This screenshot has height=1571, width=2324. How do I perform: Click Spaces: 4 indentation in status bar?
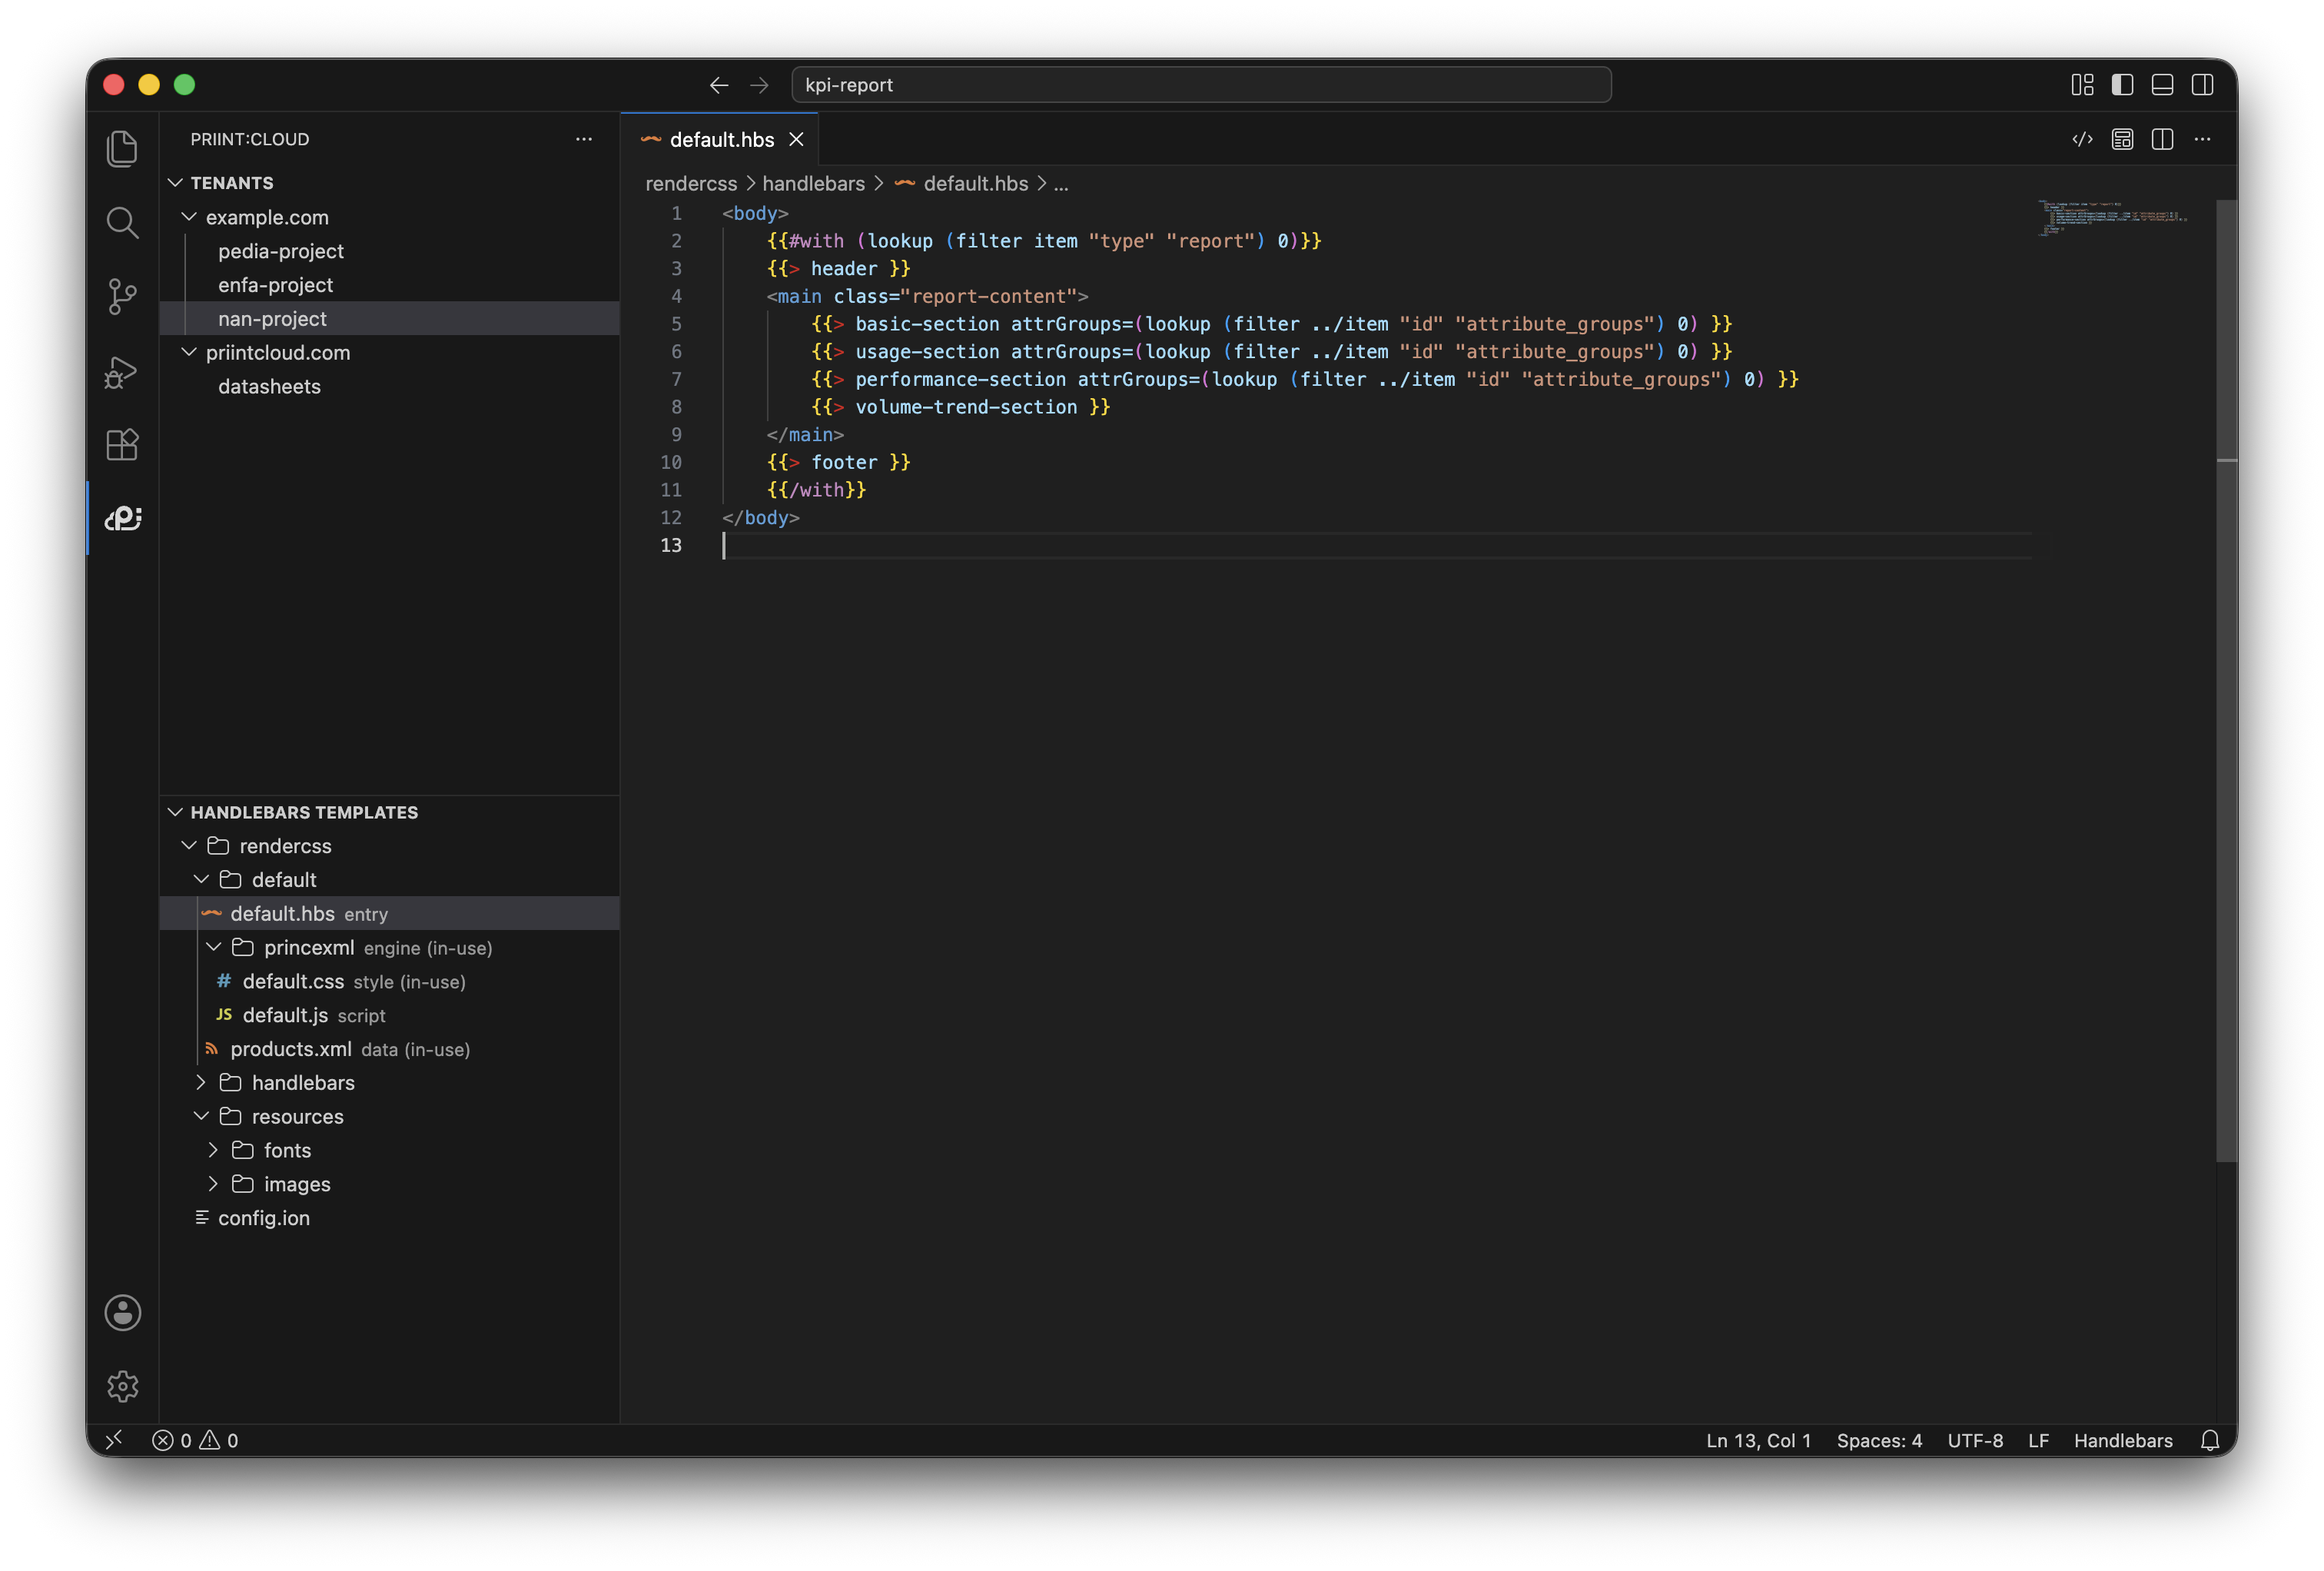pos(1879,1440)
